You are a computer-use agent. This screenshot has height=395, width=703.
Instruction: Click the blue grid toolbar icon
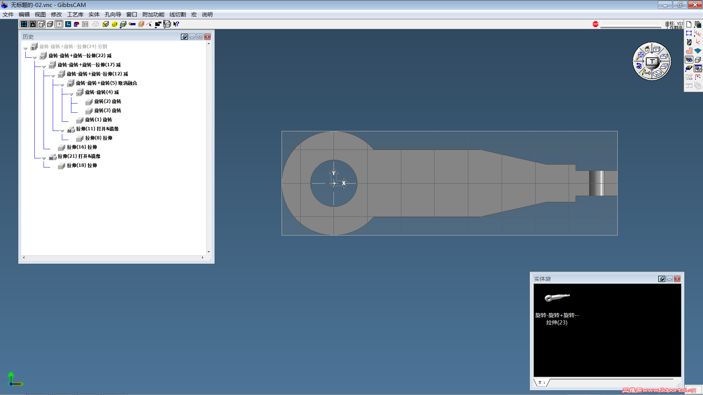(68, 24)
